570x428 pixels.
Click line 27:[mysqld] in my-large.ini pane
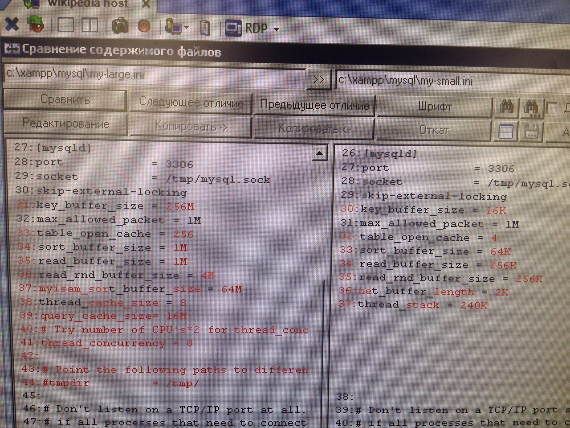click(53, 148)
